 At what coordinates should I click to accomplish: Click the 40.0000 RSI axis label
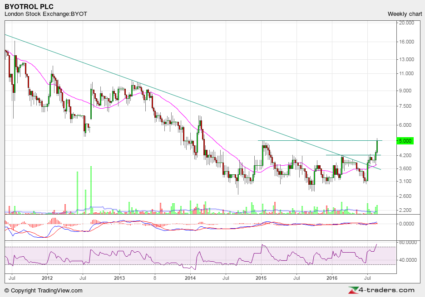pyautogui.click(x=407, y=260)
